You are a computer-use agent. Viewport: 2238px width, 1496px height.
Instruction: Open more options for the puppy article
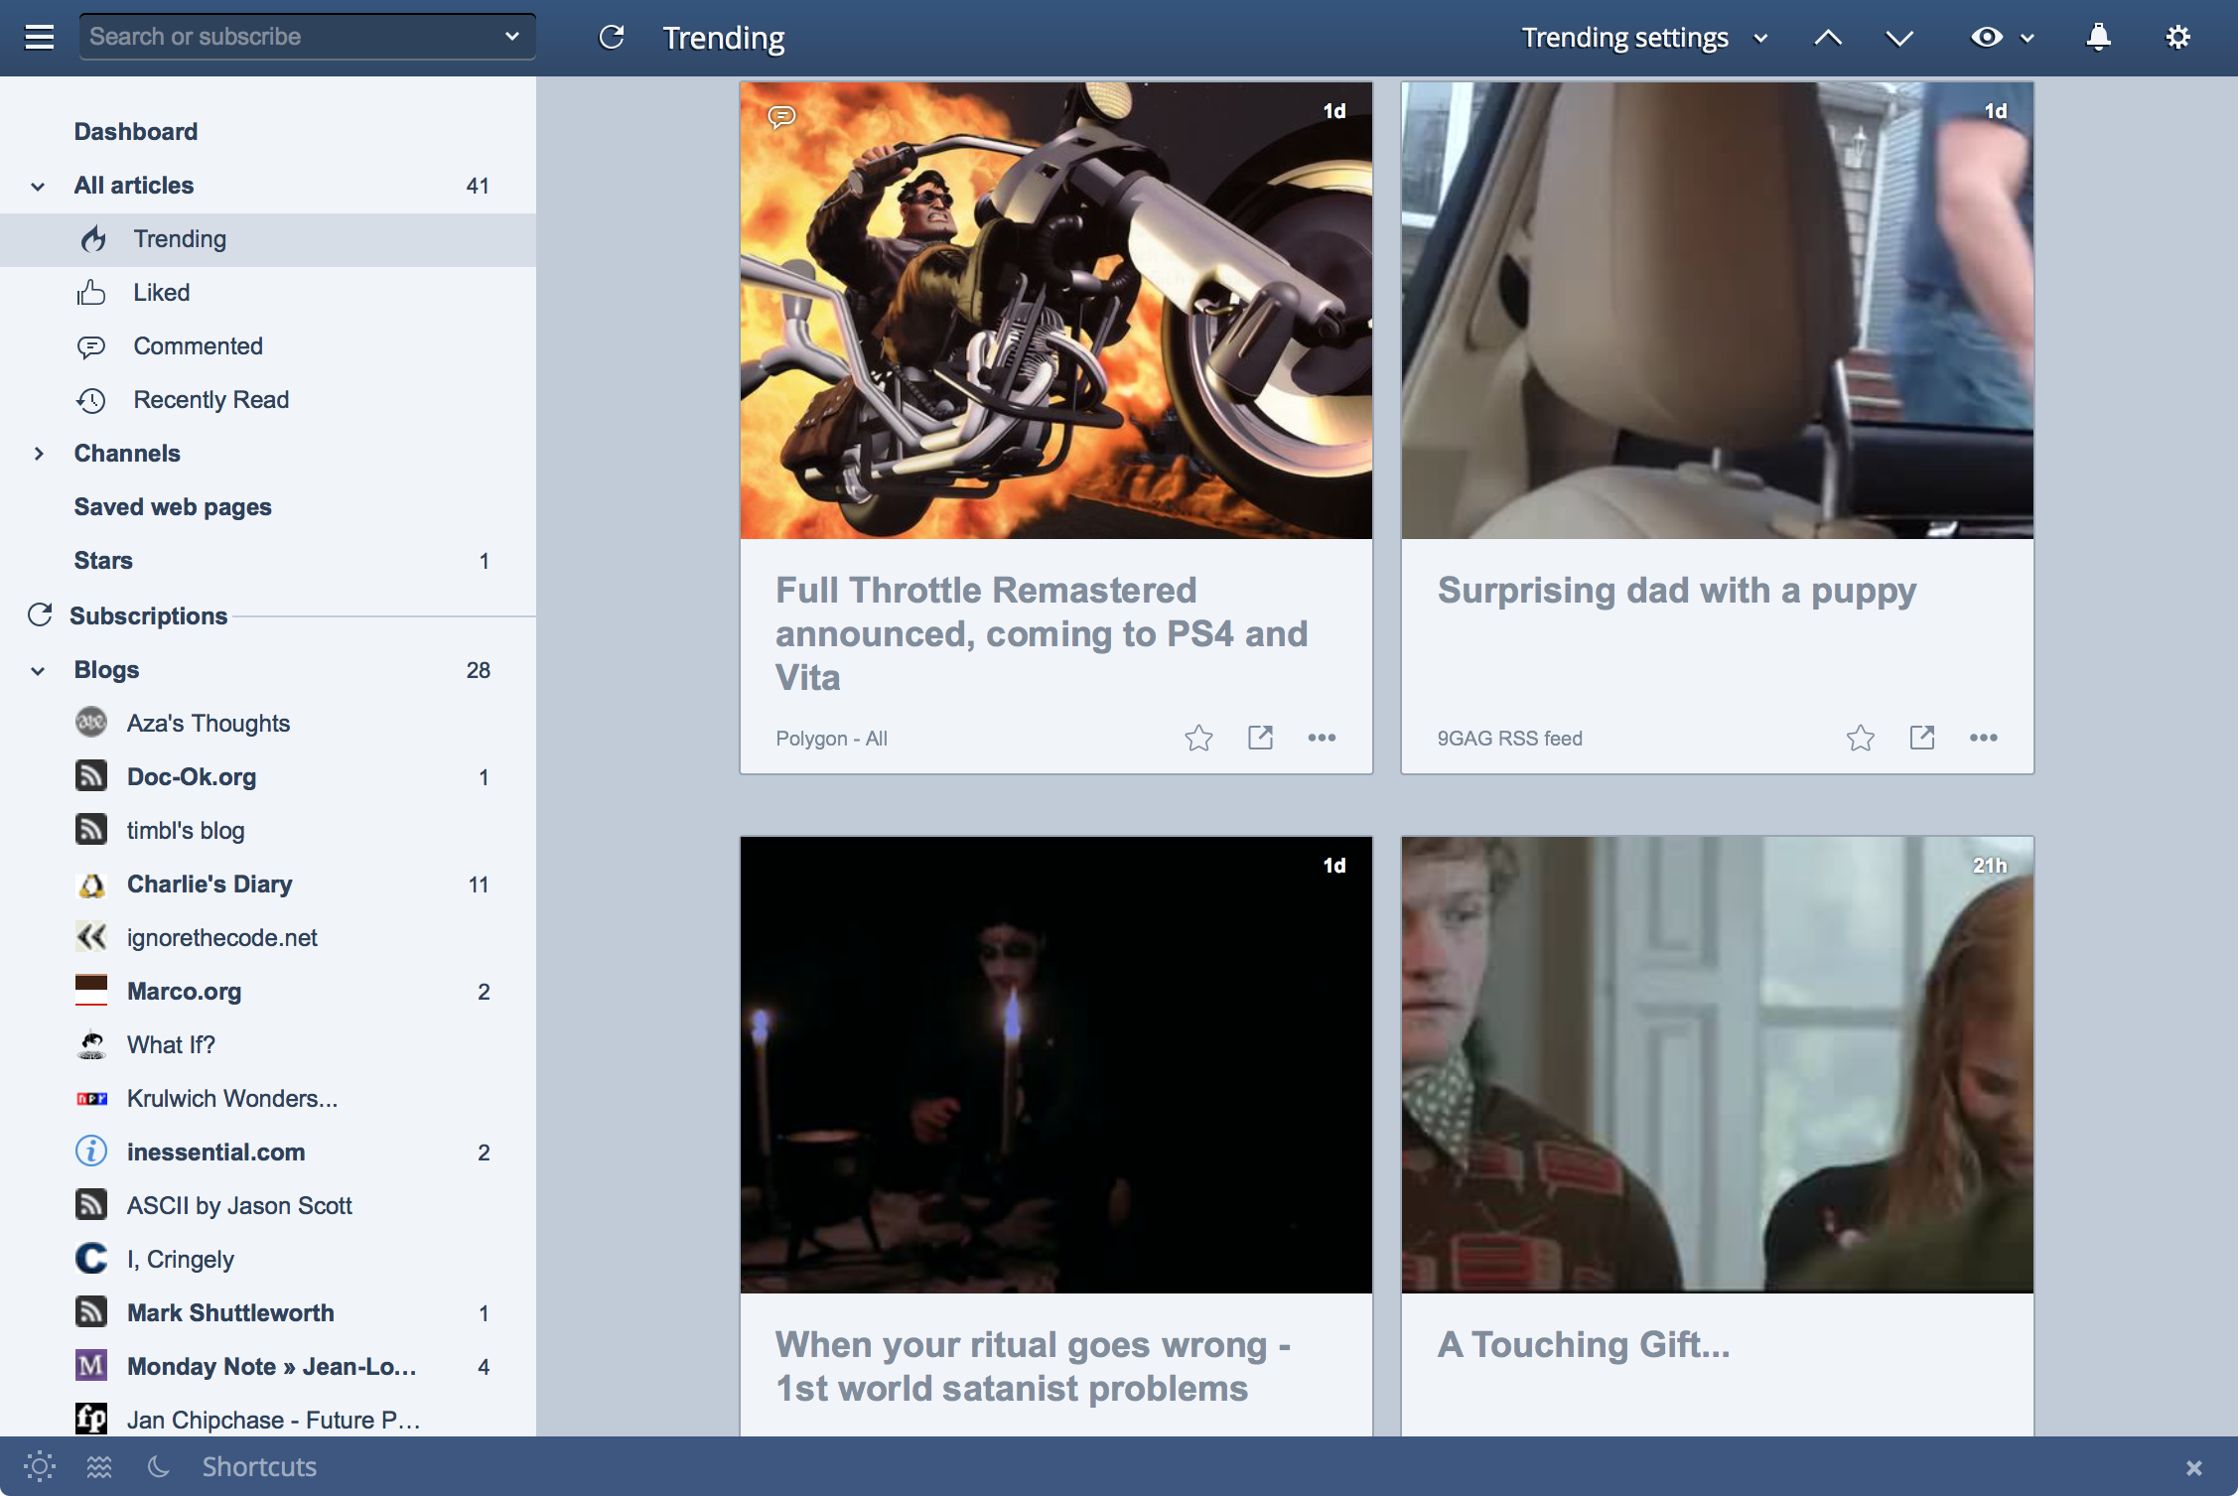pyautogui.click(x=1983, y=738)
